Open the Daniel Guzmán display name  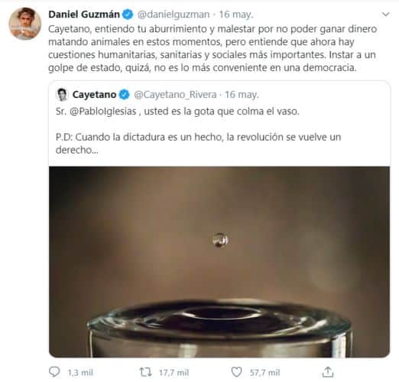pyautogui.click(x=84, y=15)
